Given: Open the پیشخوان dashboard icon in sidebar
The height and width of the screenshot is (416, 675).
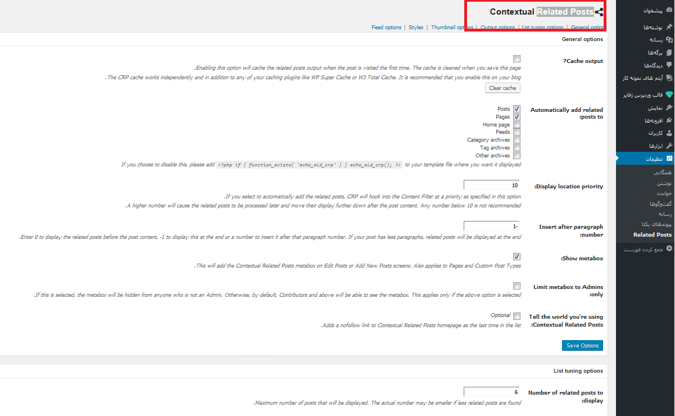Looking at the screenshot, I should [x=669, y=10].
